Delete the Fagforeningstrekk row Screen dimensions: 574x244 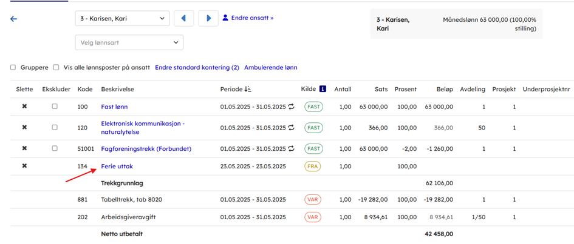(x=24, y=148)
